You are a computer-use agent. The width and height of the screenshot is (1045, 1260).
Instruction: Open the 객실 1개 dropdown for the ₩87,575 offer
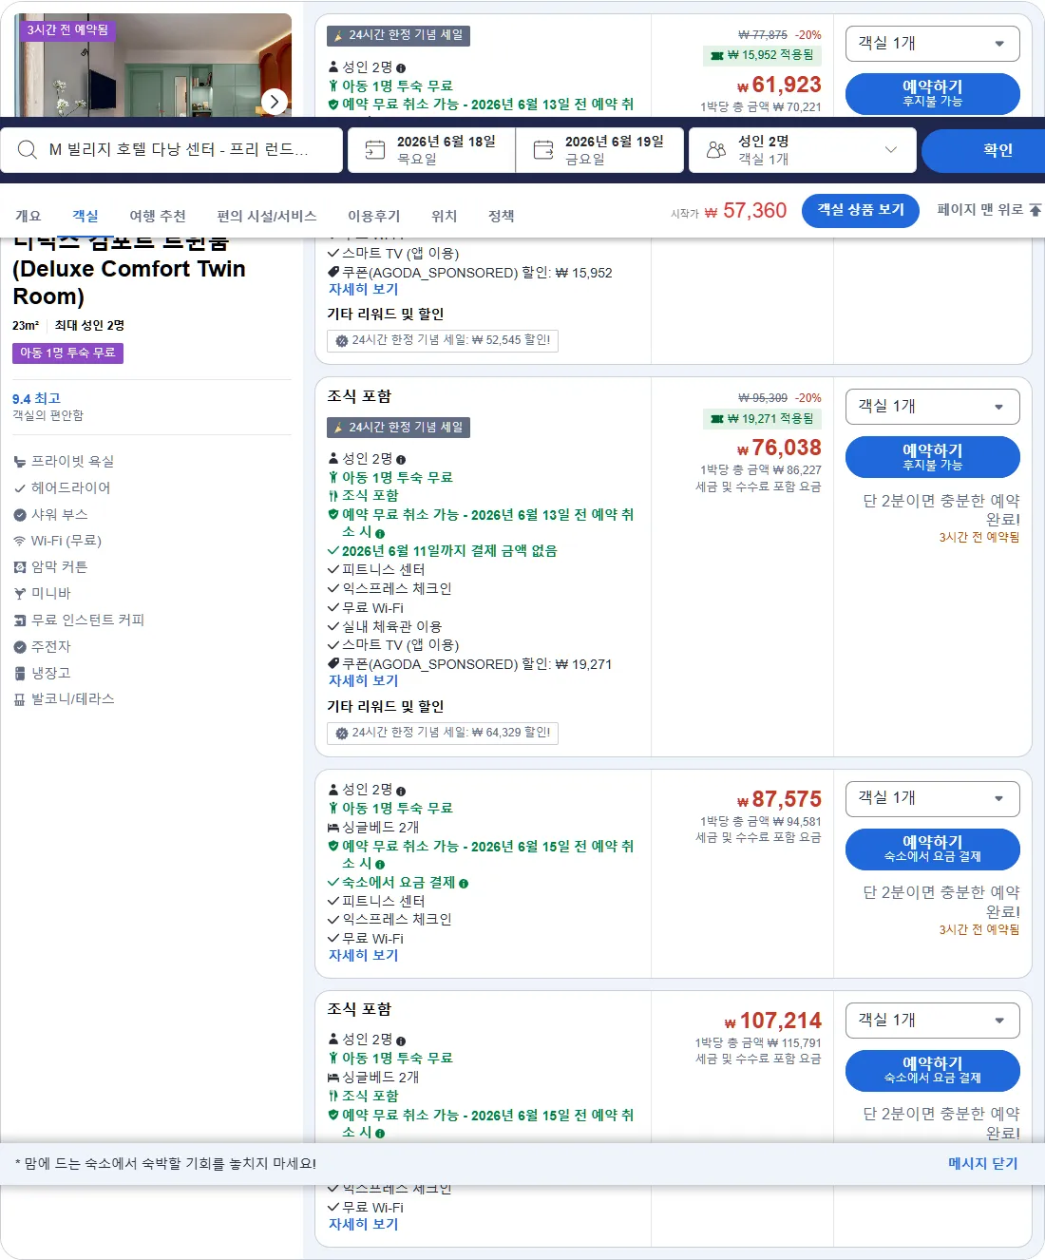pyautogui.click(x=932, y=798)
